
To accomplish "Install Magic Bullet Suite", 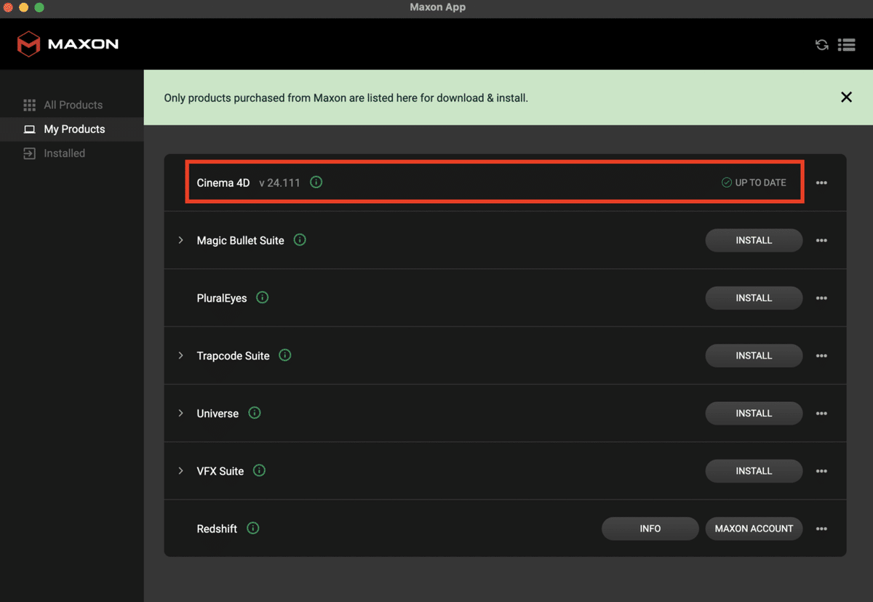I will point(754,241).
